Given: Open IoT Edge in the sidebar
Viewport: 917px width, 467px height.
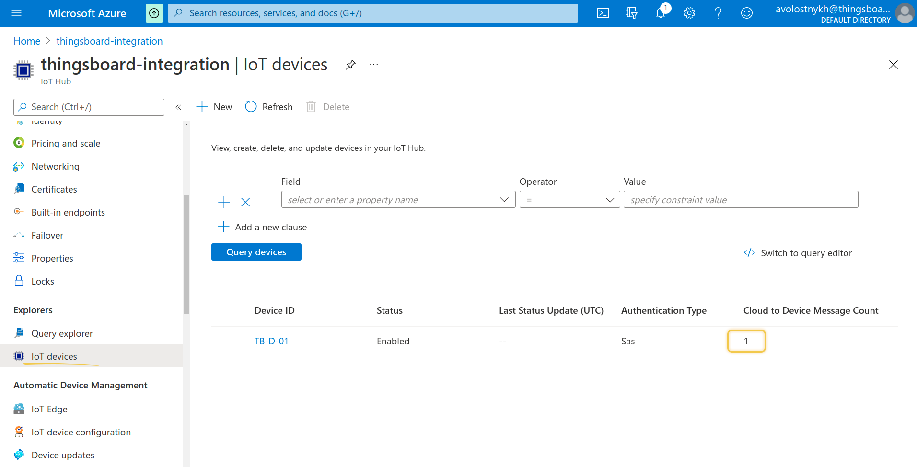Looking at the screenshot, I should point(49,409).
